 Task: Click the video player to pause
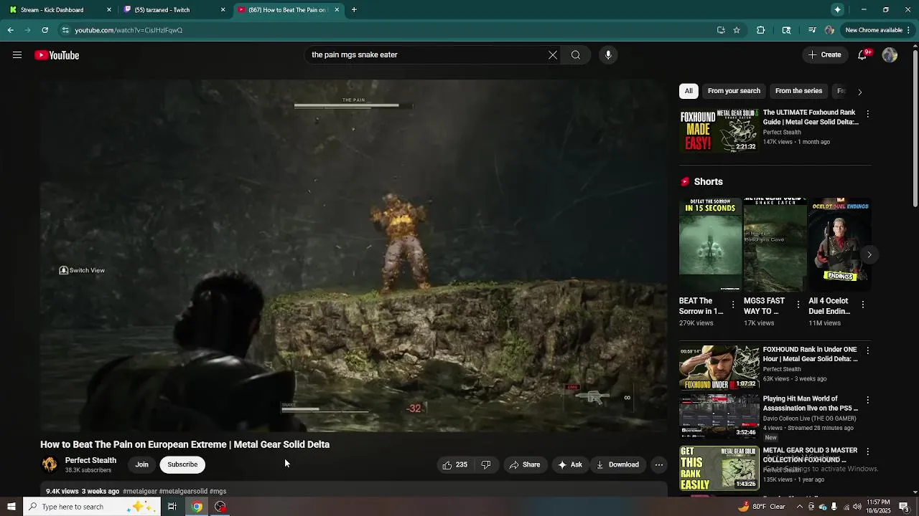(353, 255)
